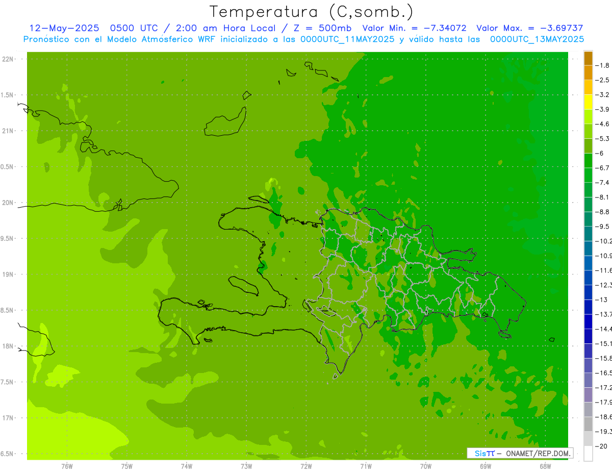Click the "17N" latitude label
This screenshot has width=612, height=473.
[8, 418]
